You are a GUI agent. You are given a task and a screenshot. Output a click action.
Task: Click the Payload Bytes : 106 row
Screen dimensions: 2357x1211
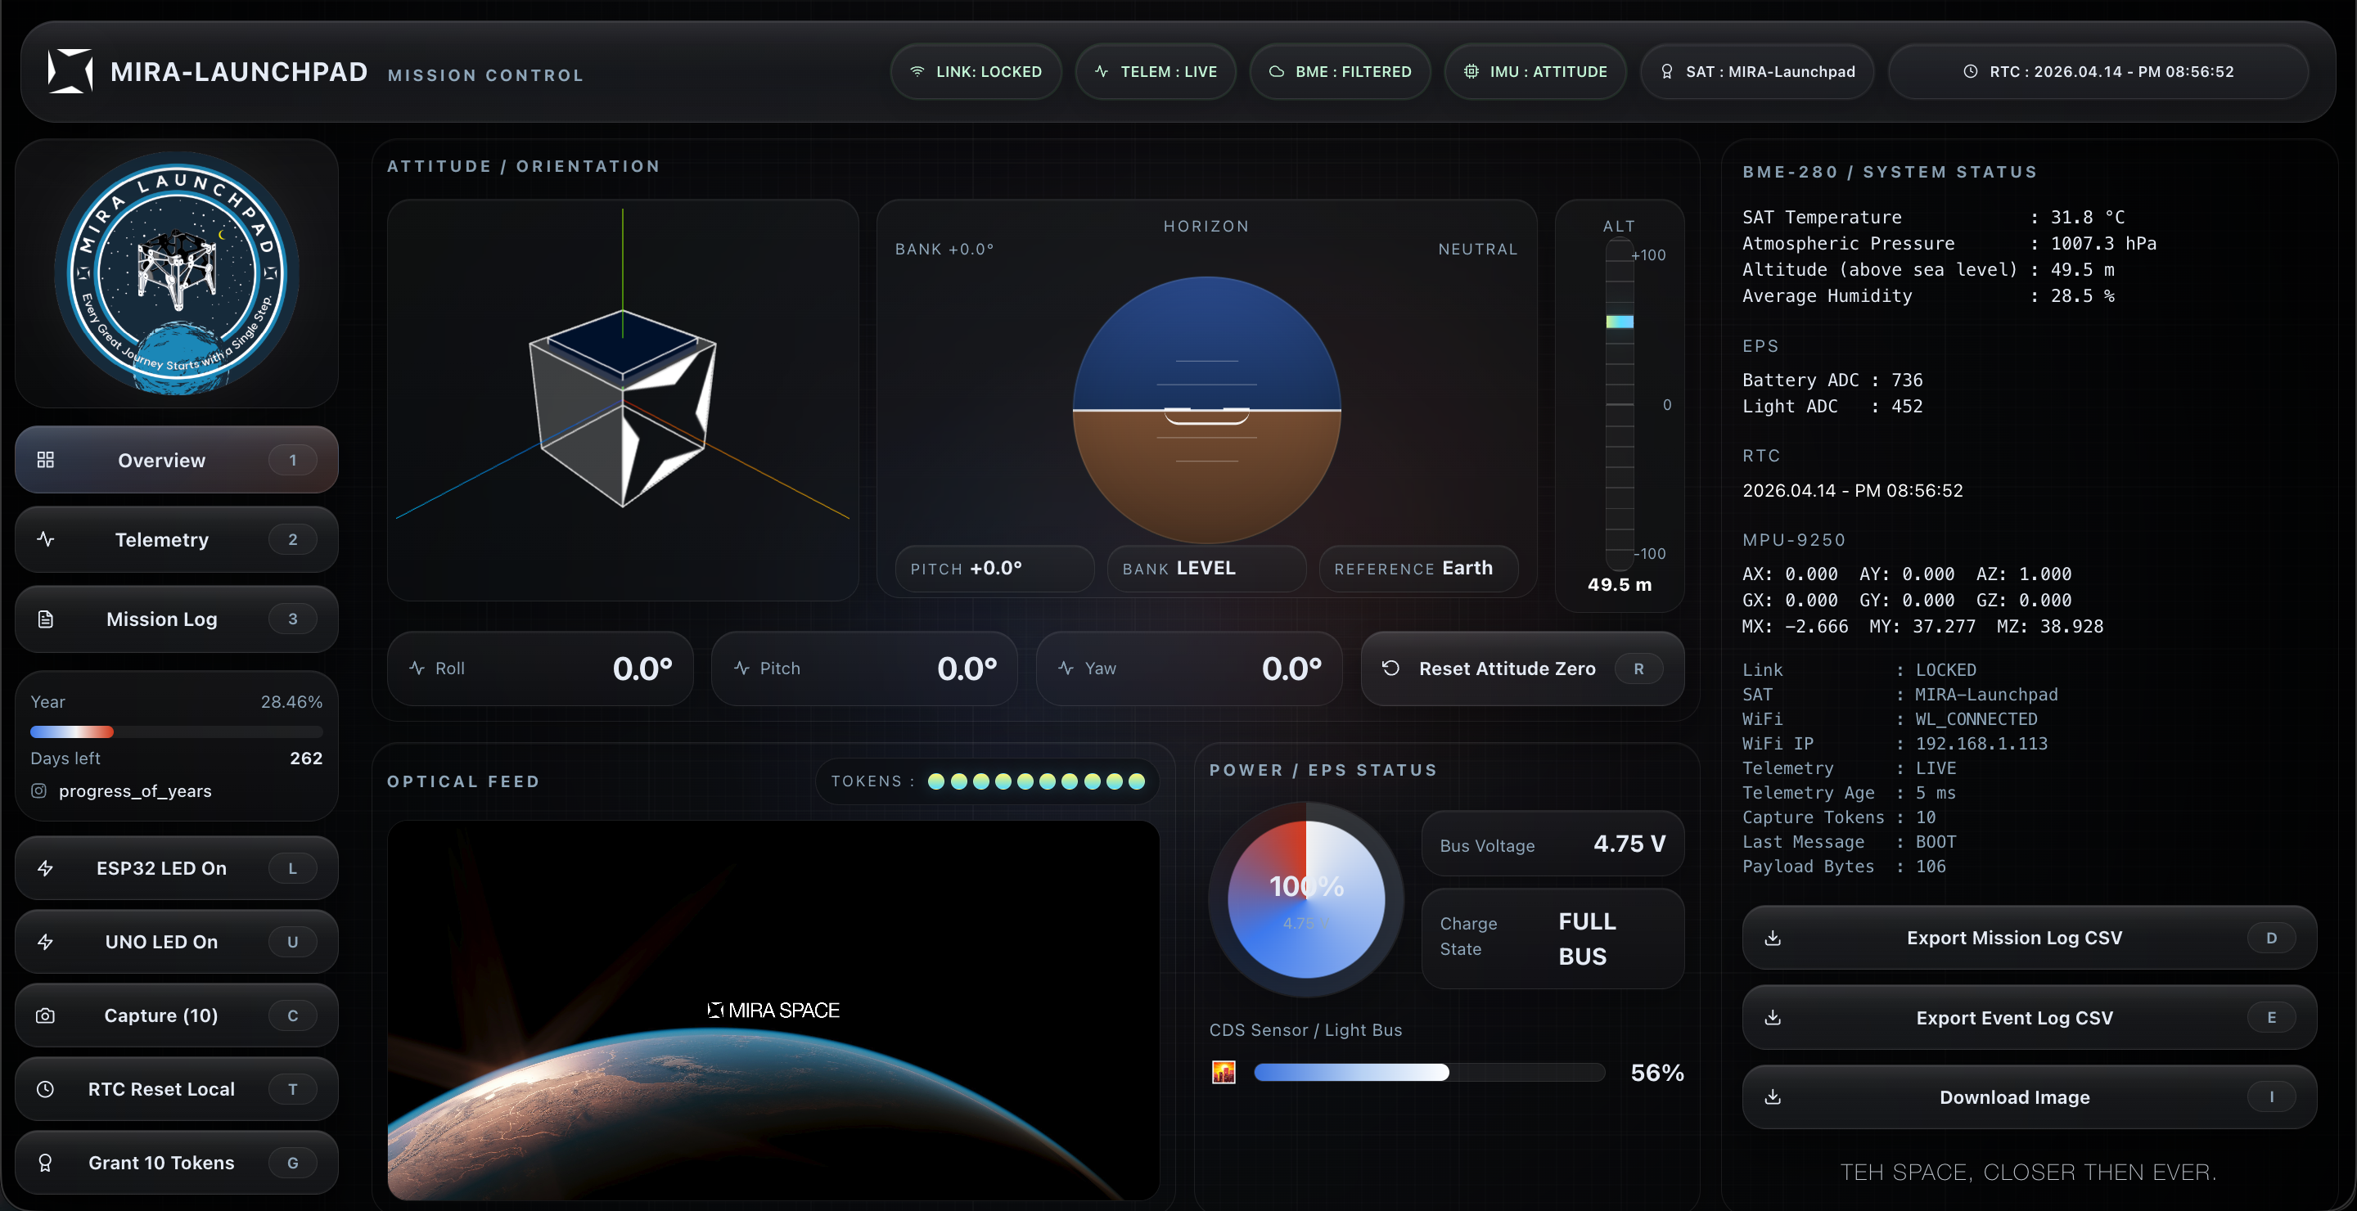[x=1845, y=867]
